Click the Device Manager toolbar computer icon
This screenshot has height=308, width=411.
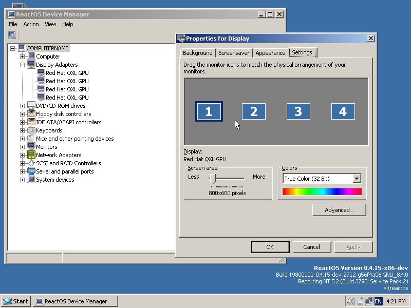tap(12, 35)
